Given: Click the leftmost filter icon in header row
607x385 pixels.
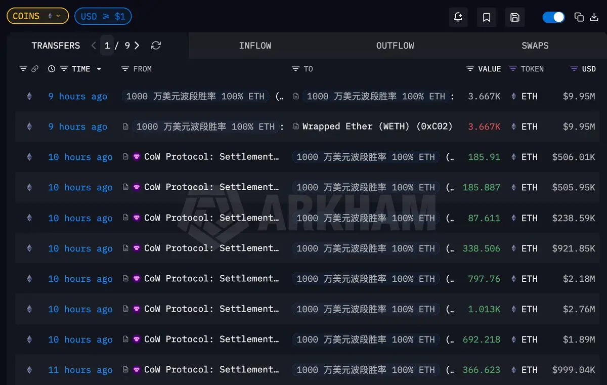Looking at the screenshot, I should (x=23, y=69).
